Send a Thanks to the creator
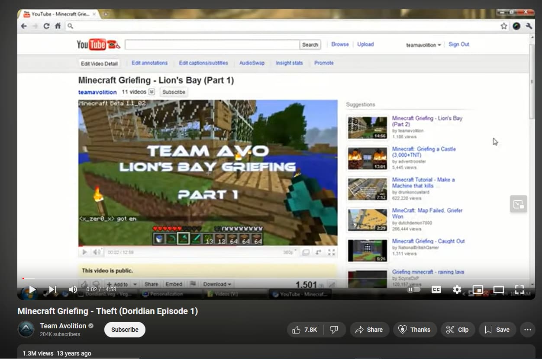This screenshot has height=359, width=542. click(415, 330)
